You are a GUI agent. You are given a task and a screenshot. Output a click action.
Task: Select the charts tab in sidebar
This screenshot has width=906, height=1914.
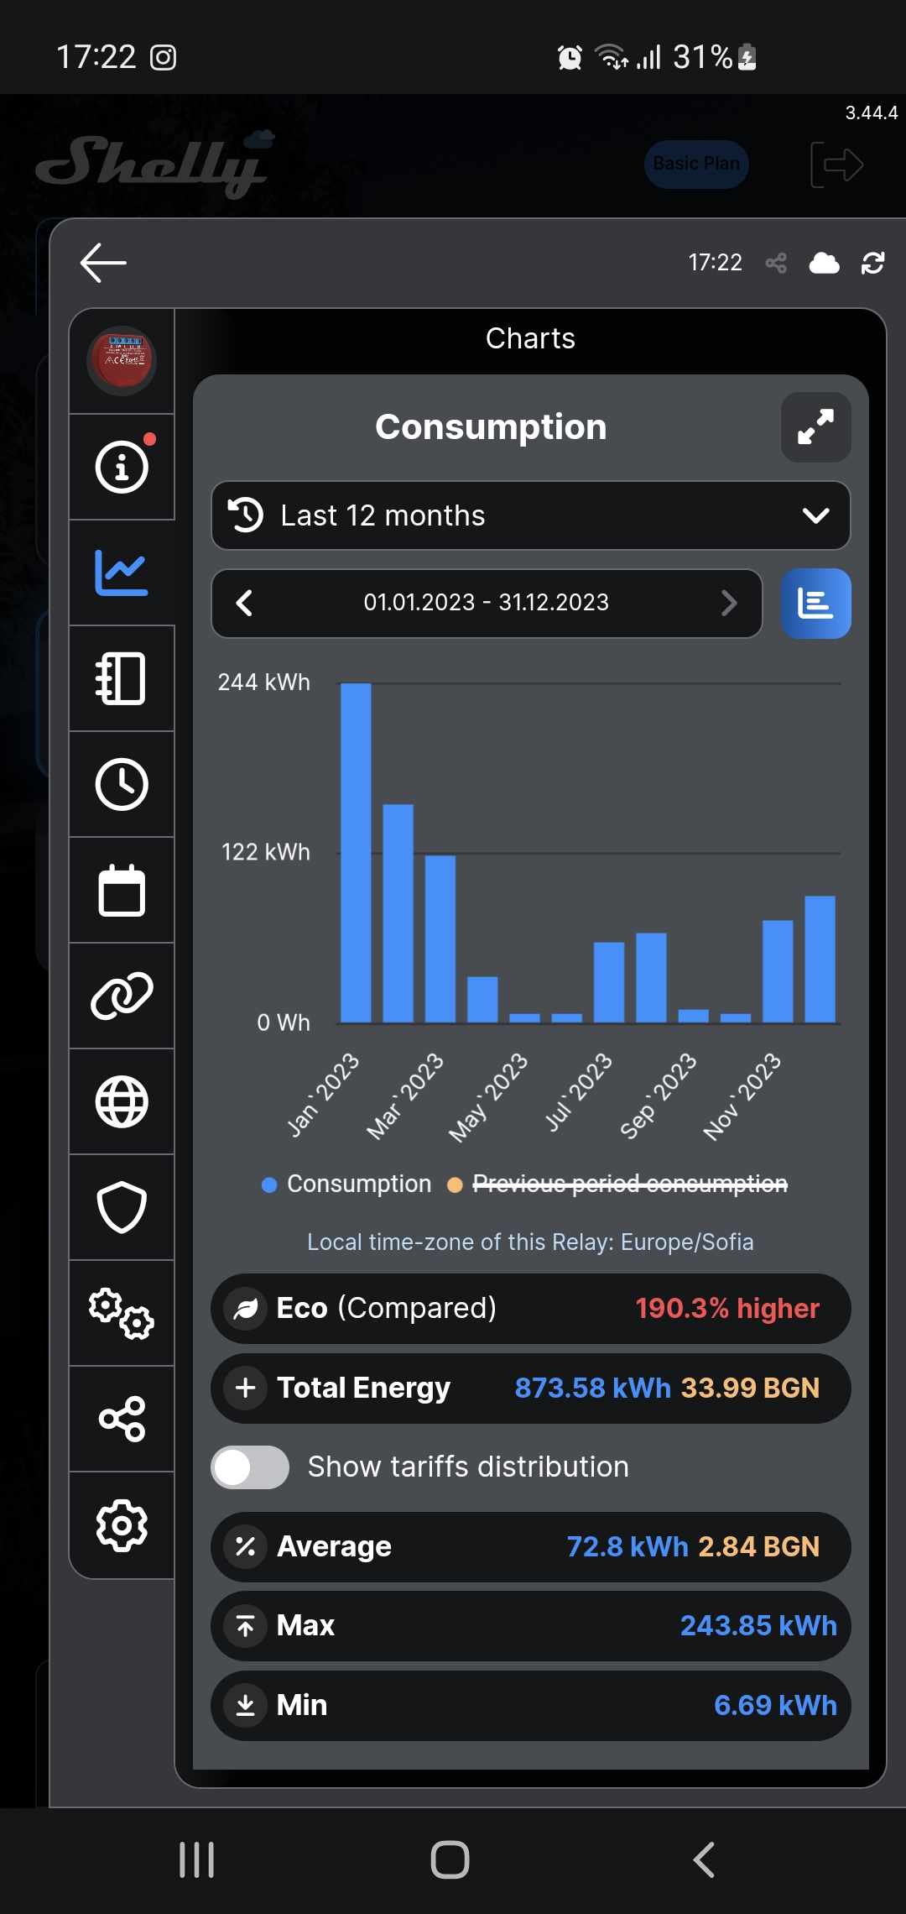click(x=122, y=573)
